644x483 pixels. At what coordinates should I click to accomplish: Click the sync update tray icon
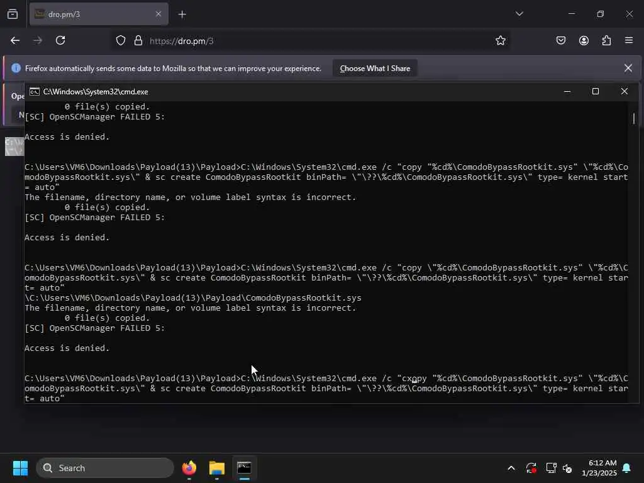click(531, 468)
